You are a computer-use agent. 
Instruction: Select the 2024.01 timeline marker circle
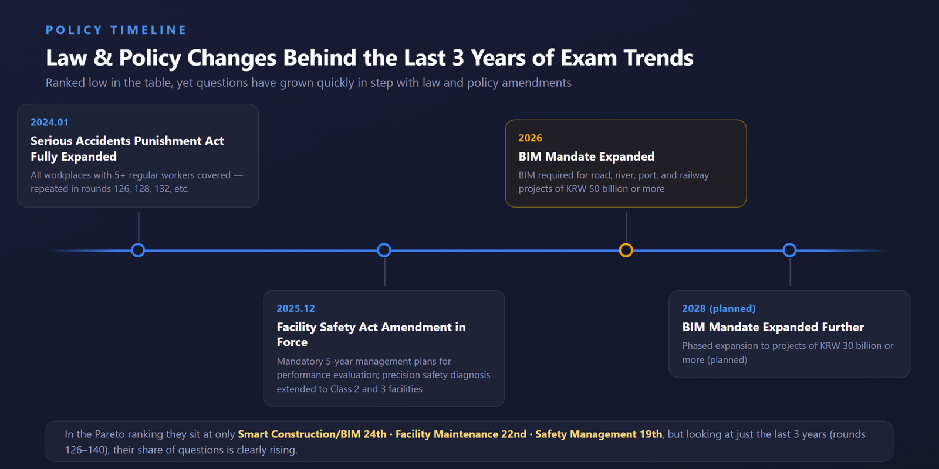click(x=138, y=250)
